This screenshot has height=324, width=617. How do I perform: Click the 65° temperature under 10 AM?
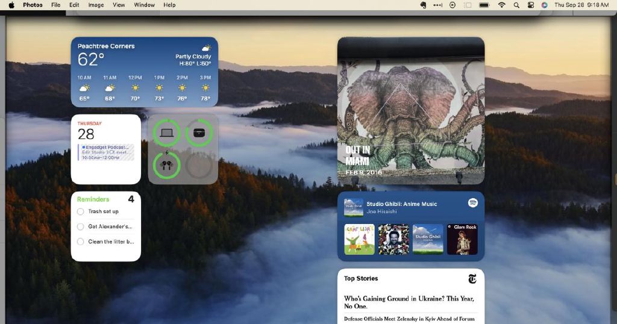pyautogui.click(x=84, y=99)
